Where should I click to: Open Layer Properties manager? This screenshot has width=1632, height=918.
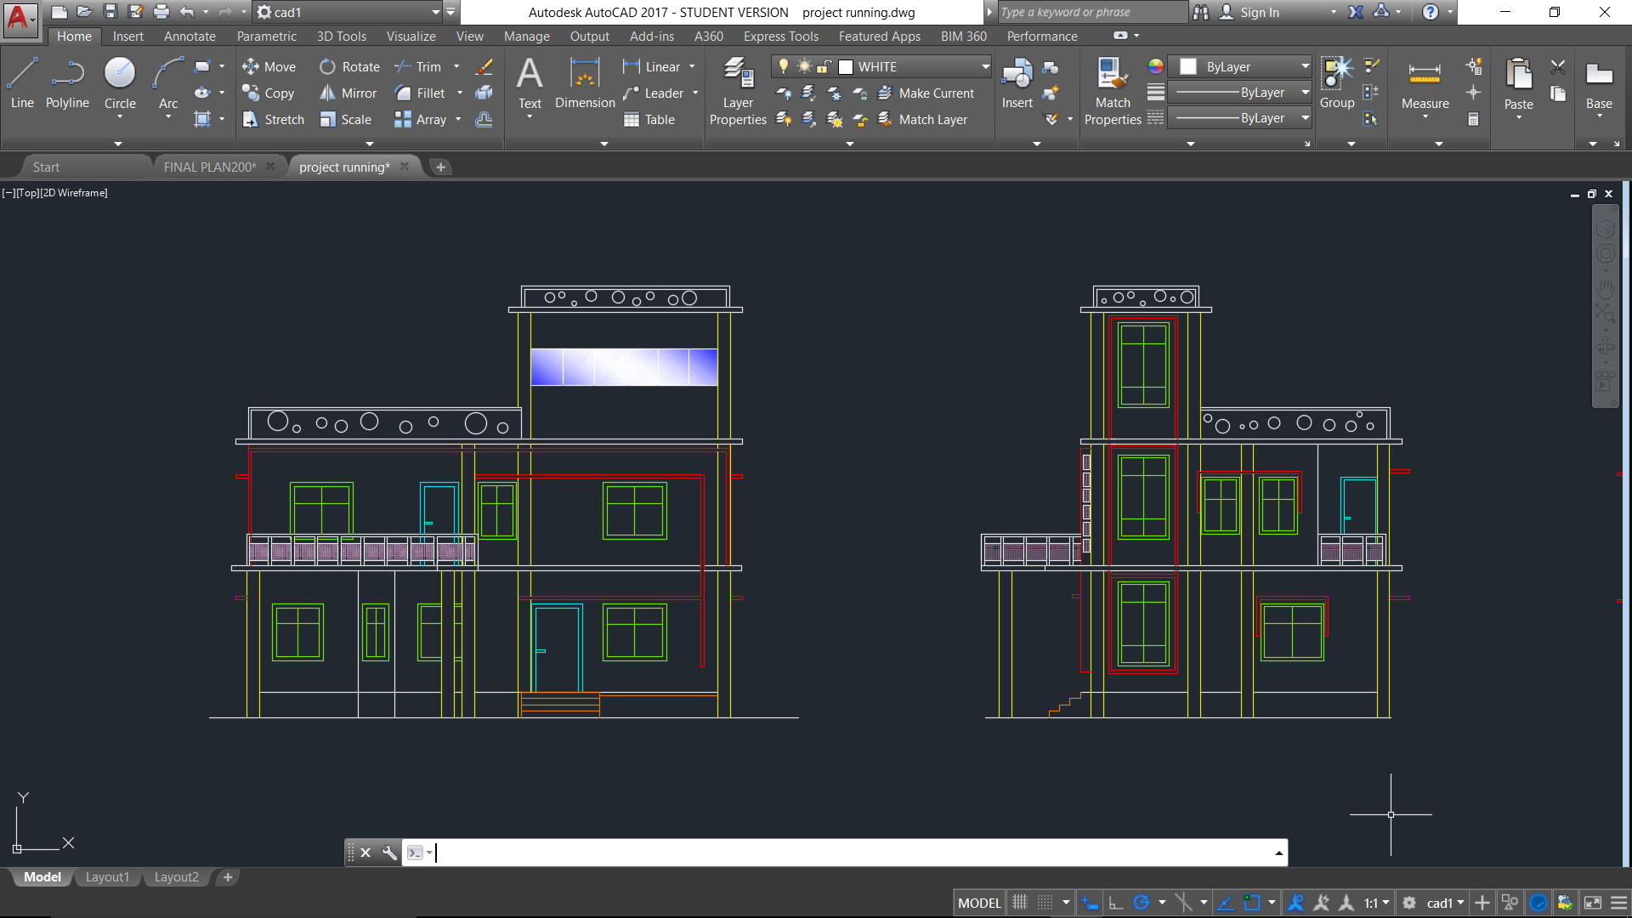738,92
